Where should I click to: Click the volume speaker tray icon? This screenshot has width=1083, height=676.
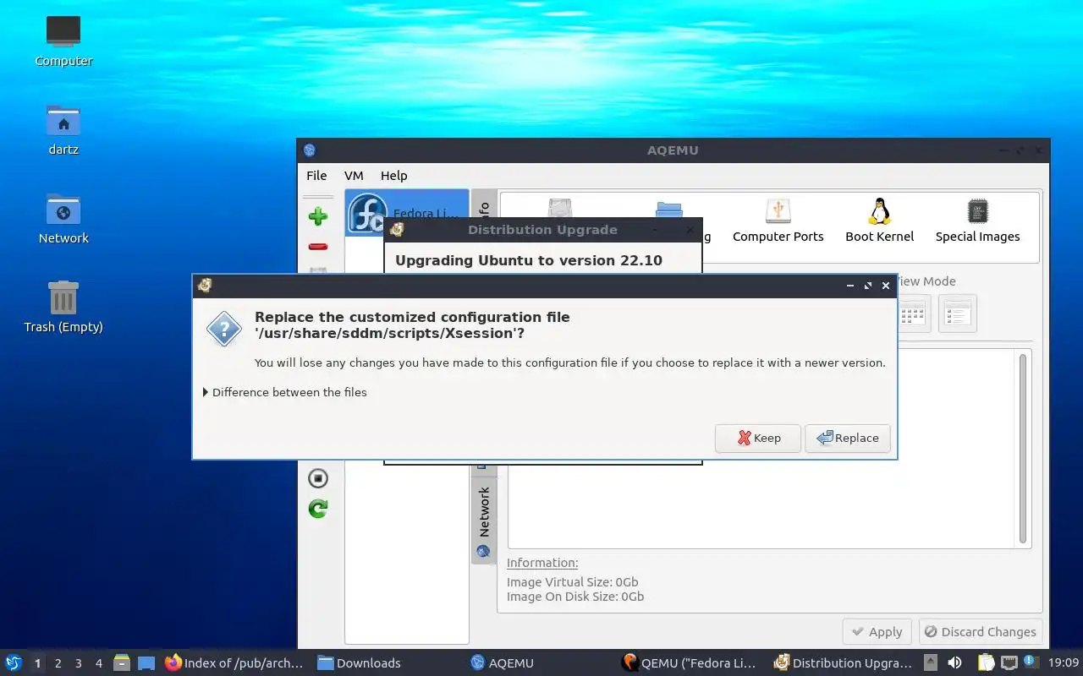tap(954, 662)
